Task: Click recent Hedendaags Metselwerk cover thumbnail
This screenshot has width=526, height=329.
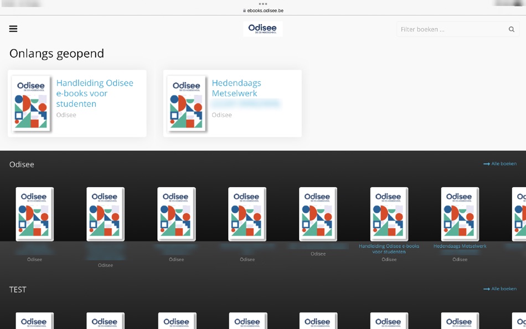Action: pyautogui.click(x=187, y=104)
